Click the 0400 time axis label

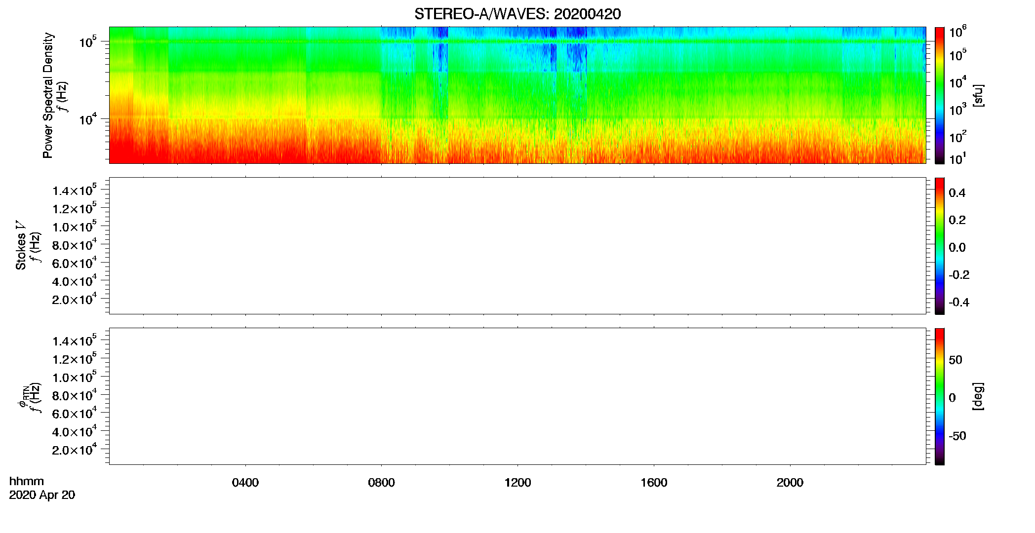(x=245, y=483)
